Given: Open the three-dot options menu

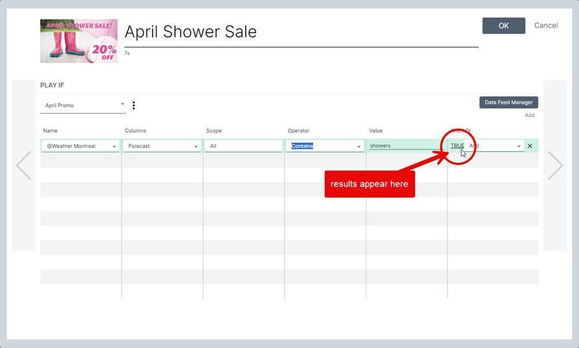Looking at the screenshot, I should [x=134, y=105].
